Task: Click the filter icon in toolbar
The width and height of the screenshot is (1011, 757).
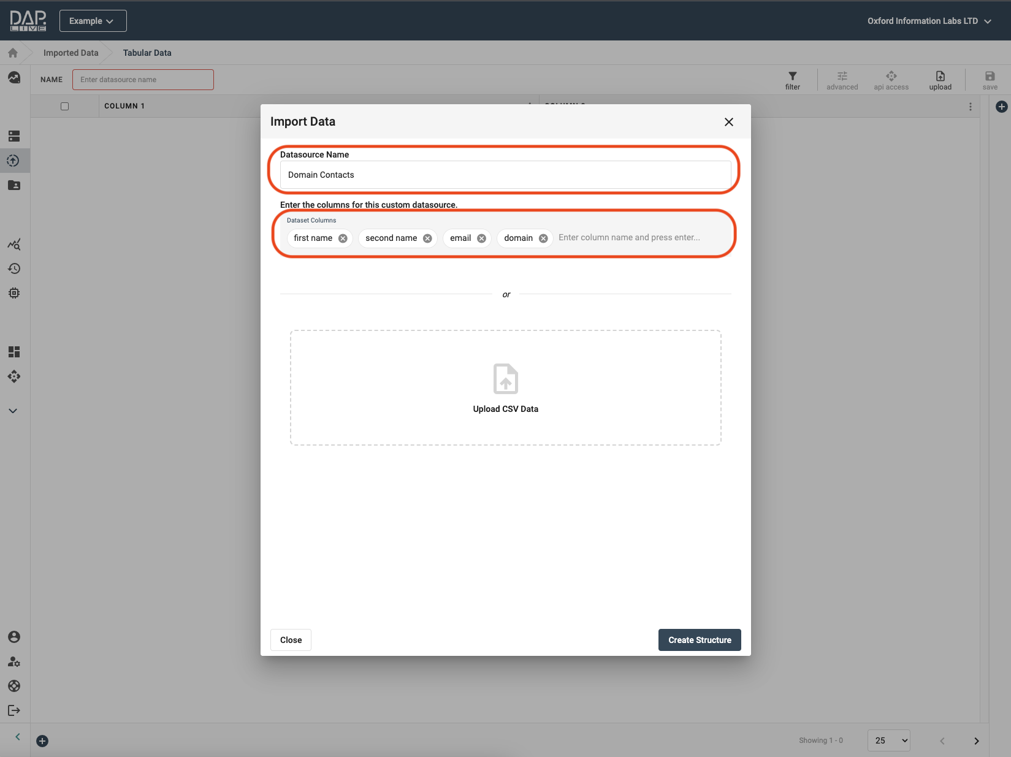Action: [x=792, y=77]
